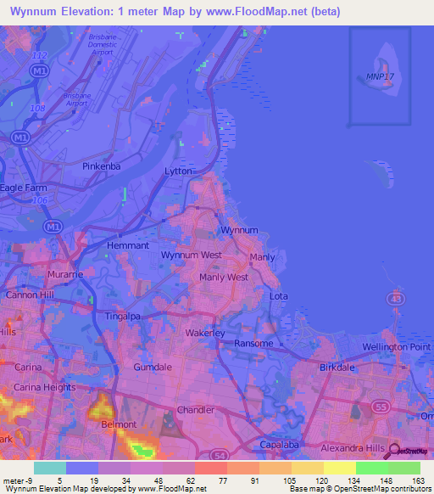Click the Manly West label

click(x=224, y=278)
